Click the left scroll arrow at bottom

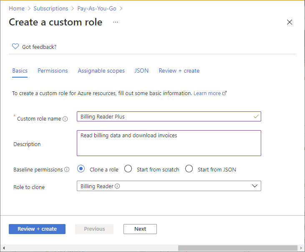pos(4,248)
